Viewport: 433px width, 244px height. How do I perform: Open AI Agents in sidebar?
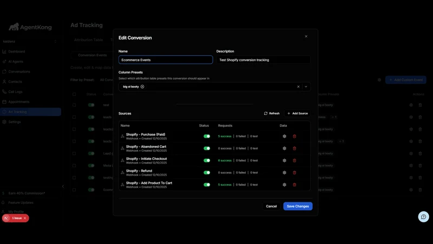coord(16,61)
